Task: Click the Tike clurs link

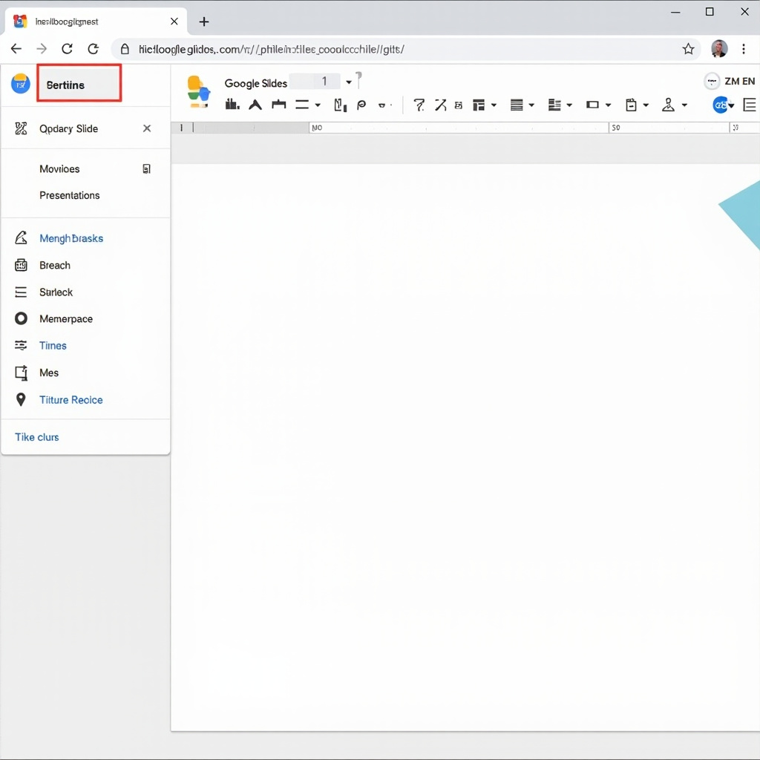Action: [37, 437]
